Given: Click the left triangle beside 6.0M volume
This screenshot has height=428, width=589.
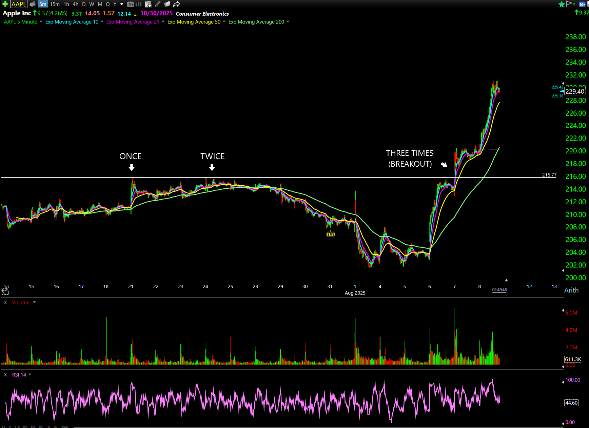Looking at the screenshot, I should (563, 310).
